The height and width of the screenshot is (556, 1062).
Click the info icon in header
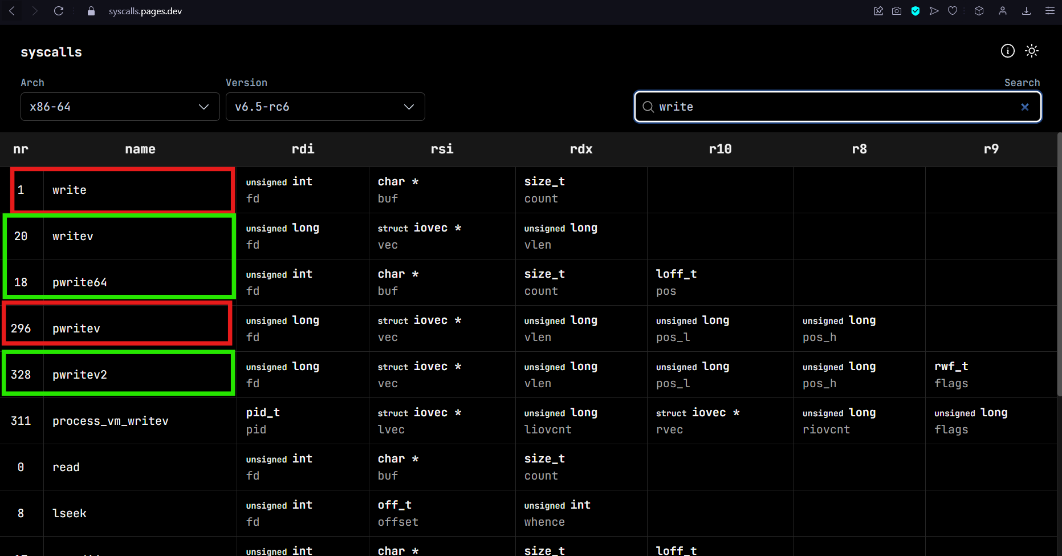point(1007,51)
